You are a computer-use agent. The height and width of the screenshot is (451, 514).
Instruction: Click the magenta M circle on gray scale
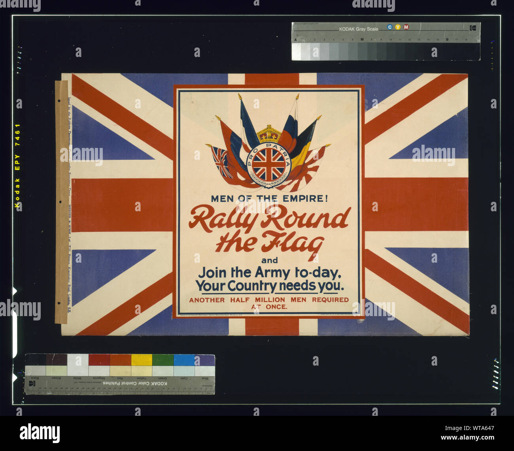[406, 27]
